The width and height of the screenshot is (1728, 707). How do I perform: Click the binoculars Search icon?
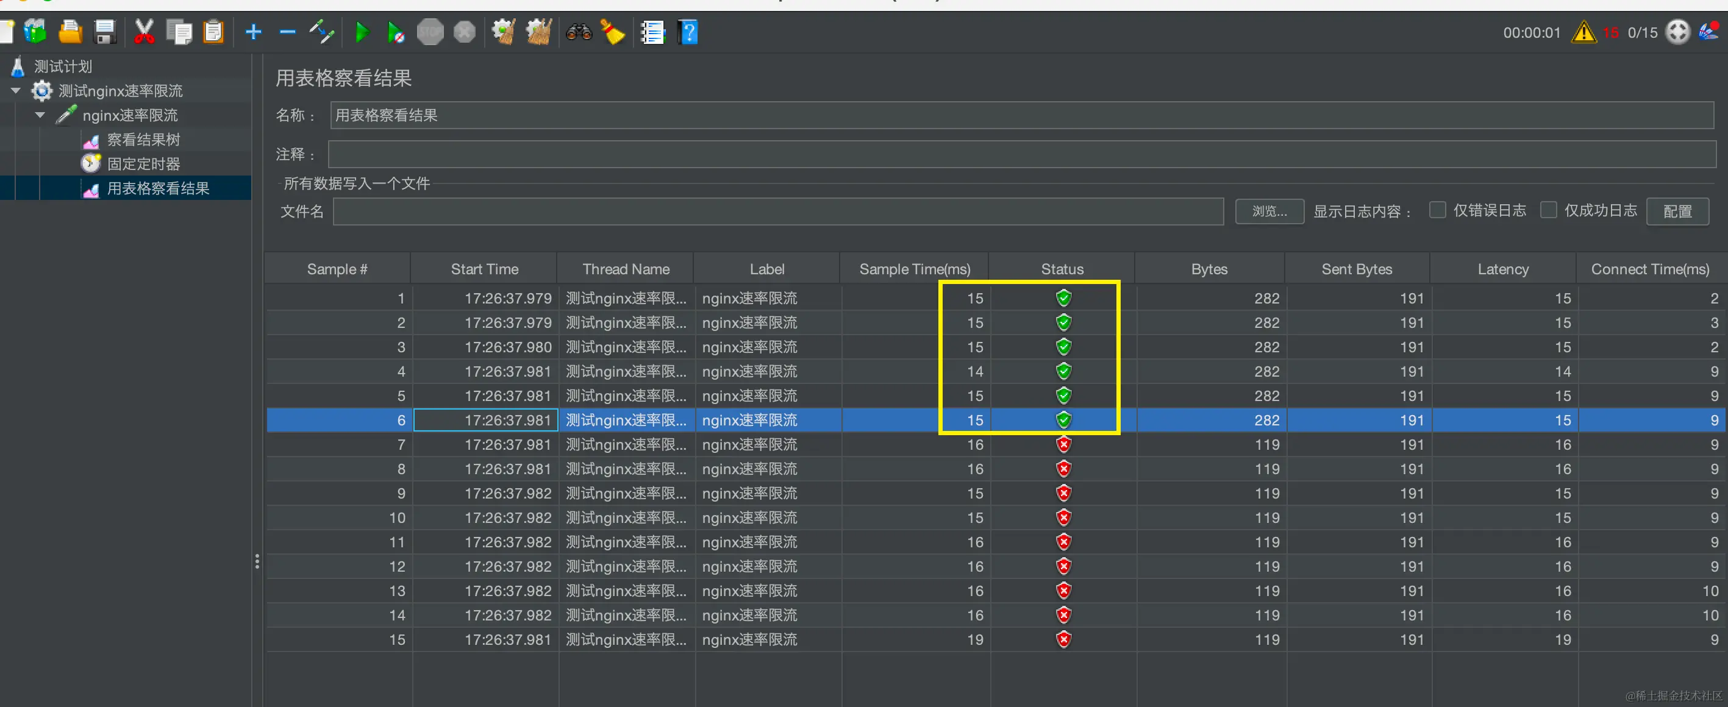[x=578, y=32]
